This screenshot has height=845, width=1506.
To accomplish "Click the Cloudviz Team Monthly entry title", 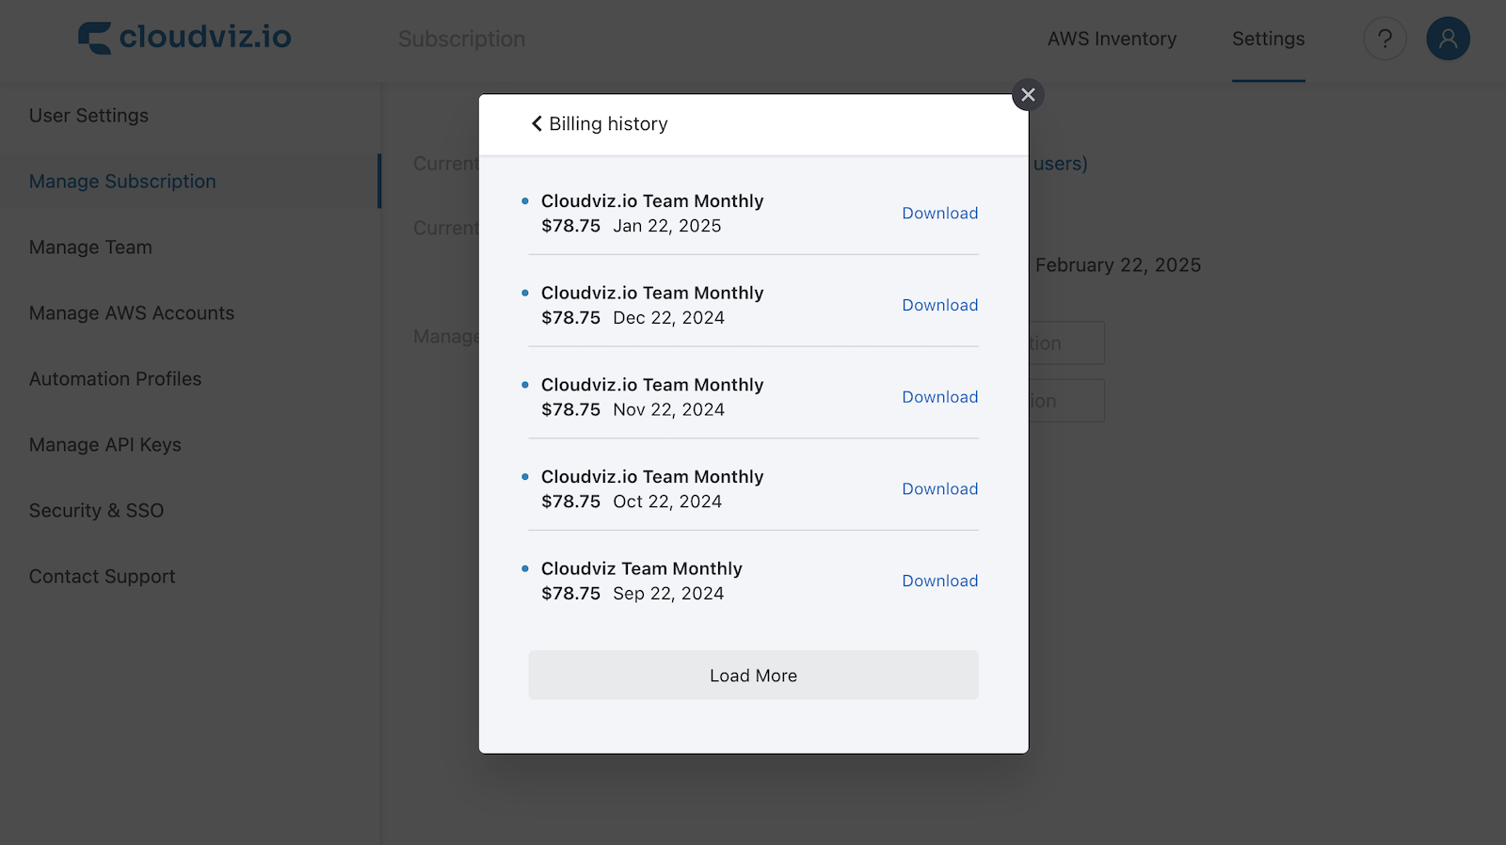I will click(642, 568).
